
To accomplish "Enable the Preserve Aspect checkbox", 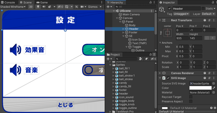I will 191,101.
